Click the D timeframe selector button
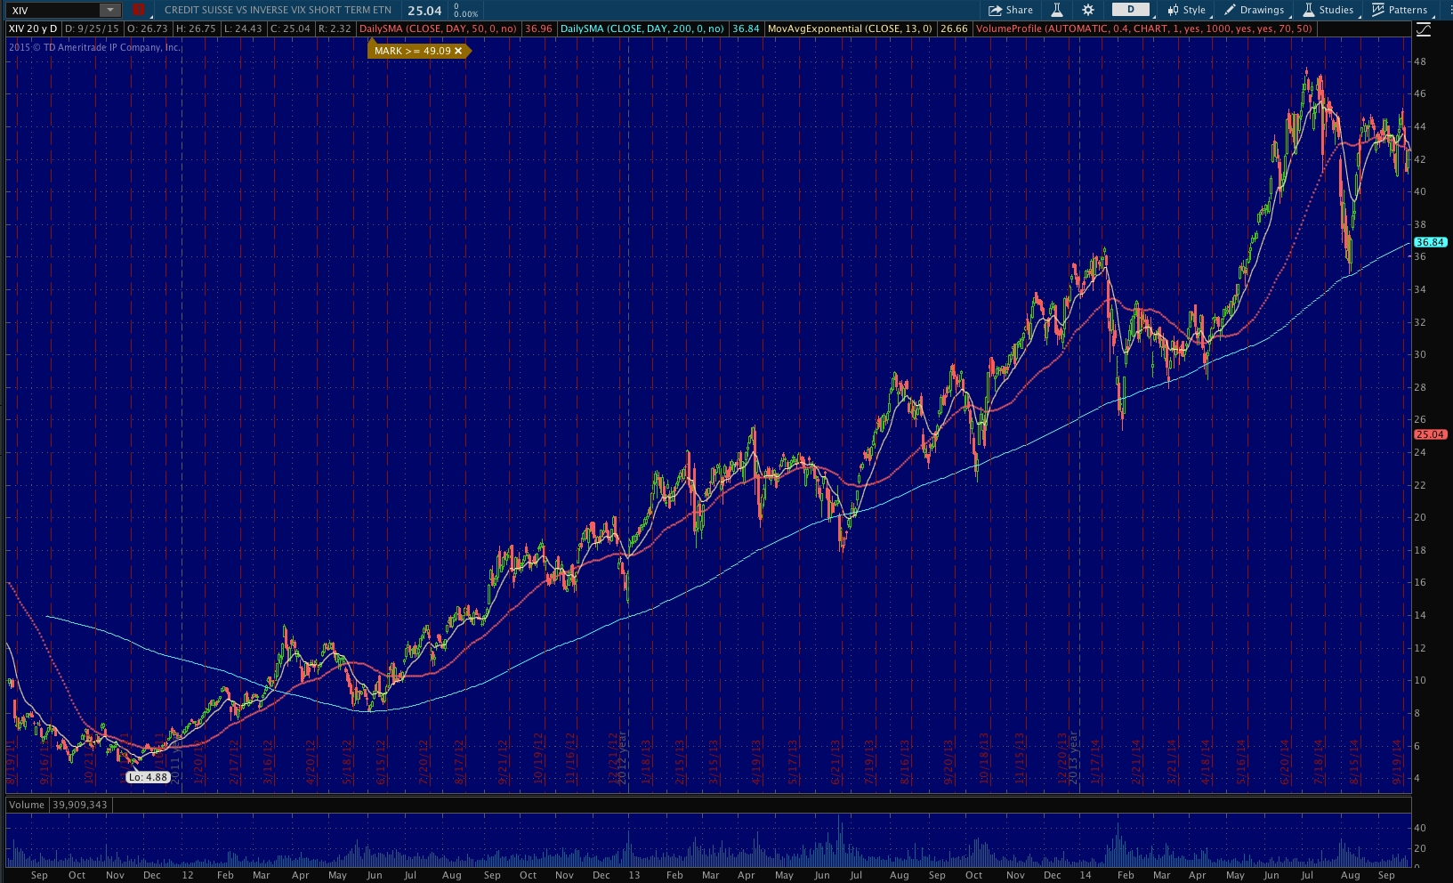Screen dimensions: 1453x883 (x=1131, y=10)
